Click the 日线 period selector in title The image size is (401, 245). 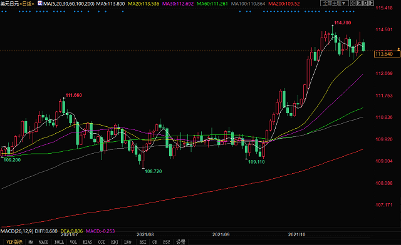click(26, 4)
